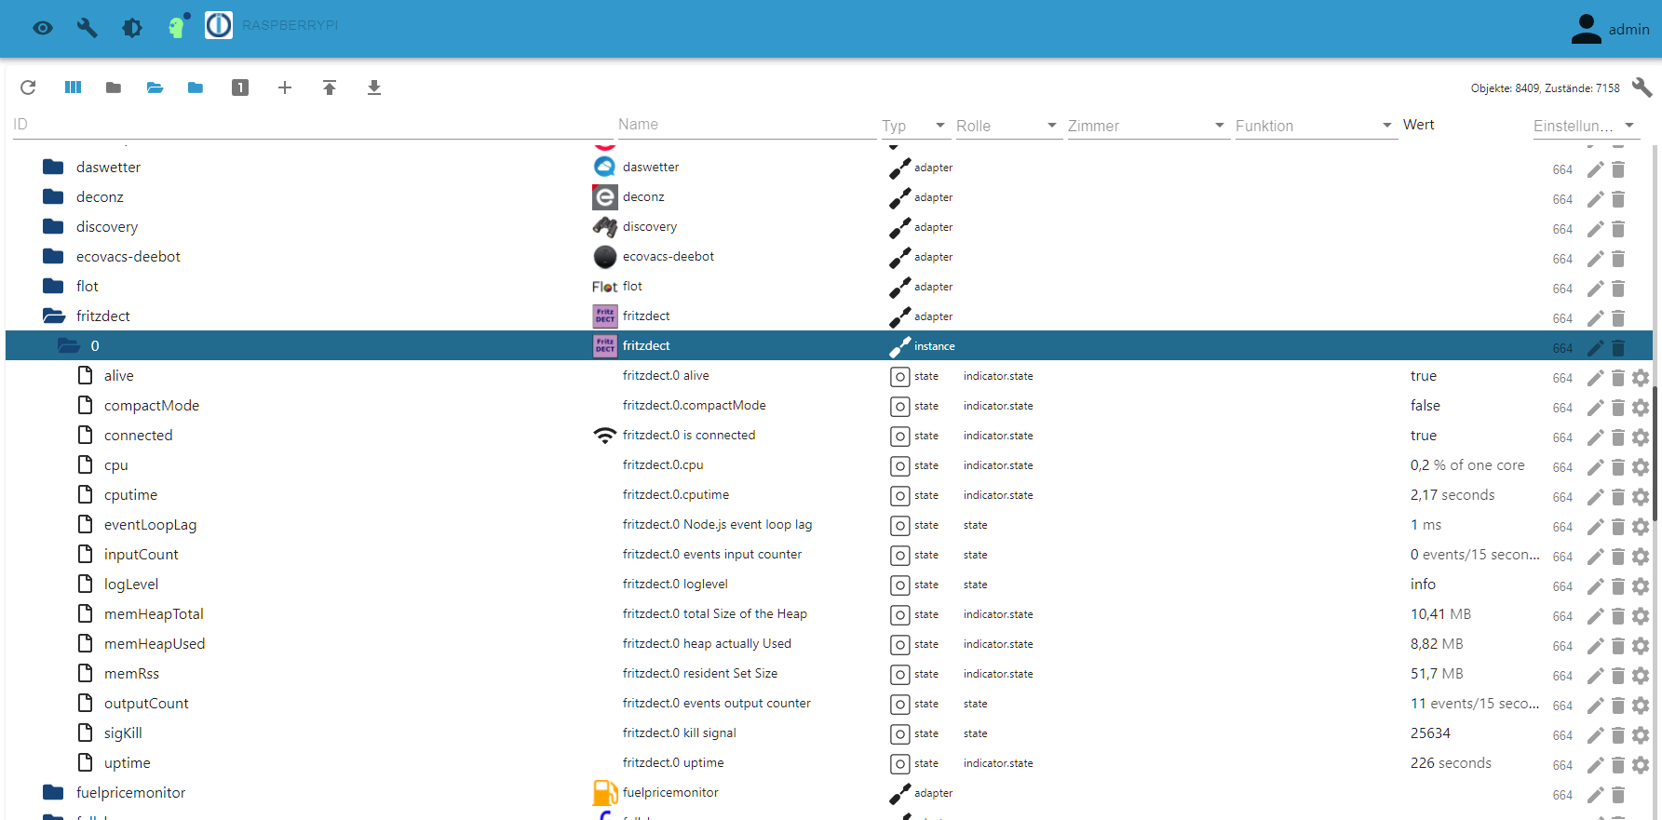
Task: Open the wrench settings in top header
Action: click(x=88, y=28)
